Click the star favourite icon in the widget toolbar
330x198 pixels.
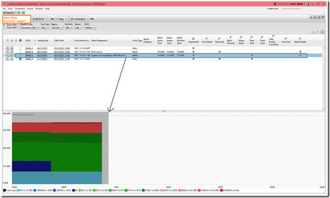click(x=311, y=18)
